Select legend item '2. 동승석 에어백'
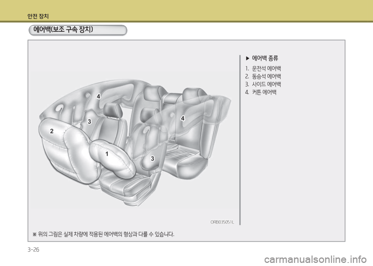Image resolution: width=373 pixels, height=266 pixels. [x=263, y=76]
